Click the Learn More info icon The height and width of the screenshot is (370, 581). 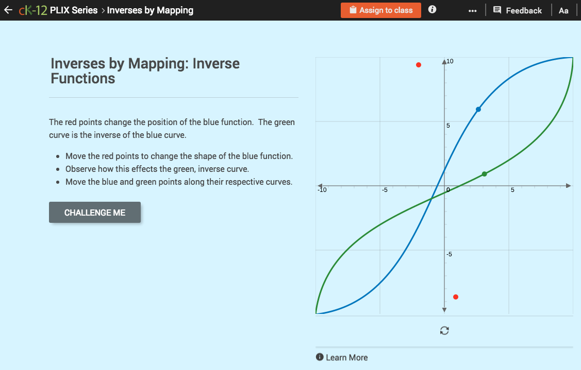click(320, 357)
